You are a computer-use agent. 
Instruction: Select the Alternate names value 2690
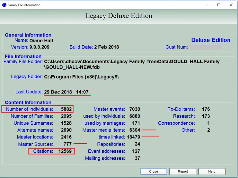click(66, 130)
